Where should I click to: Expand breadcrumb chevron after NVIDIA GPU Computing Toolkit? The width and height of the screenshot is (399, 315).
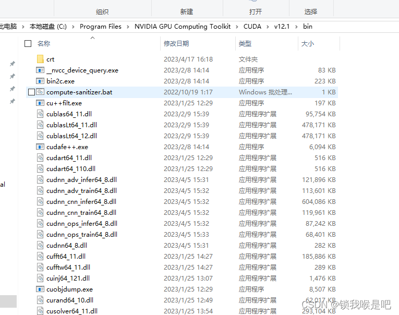[x=237, y=27]
